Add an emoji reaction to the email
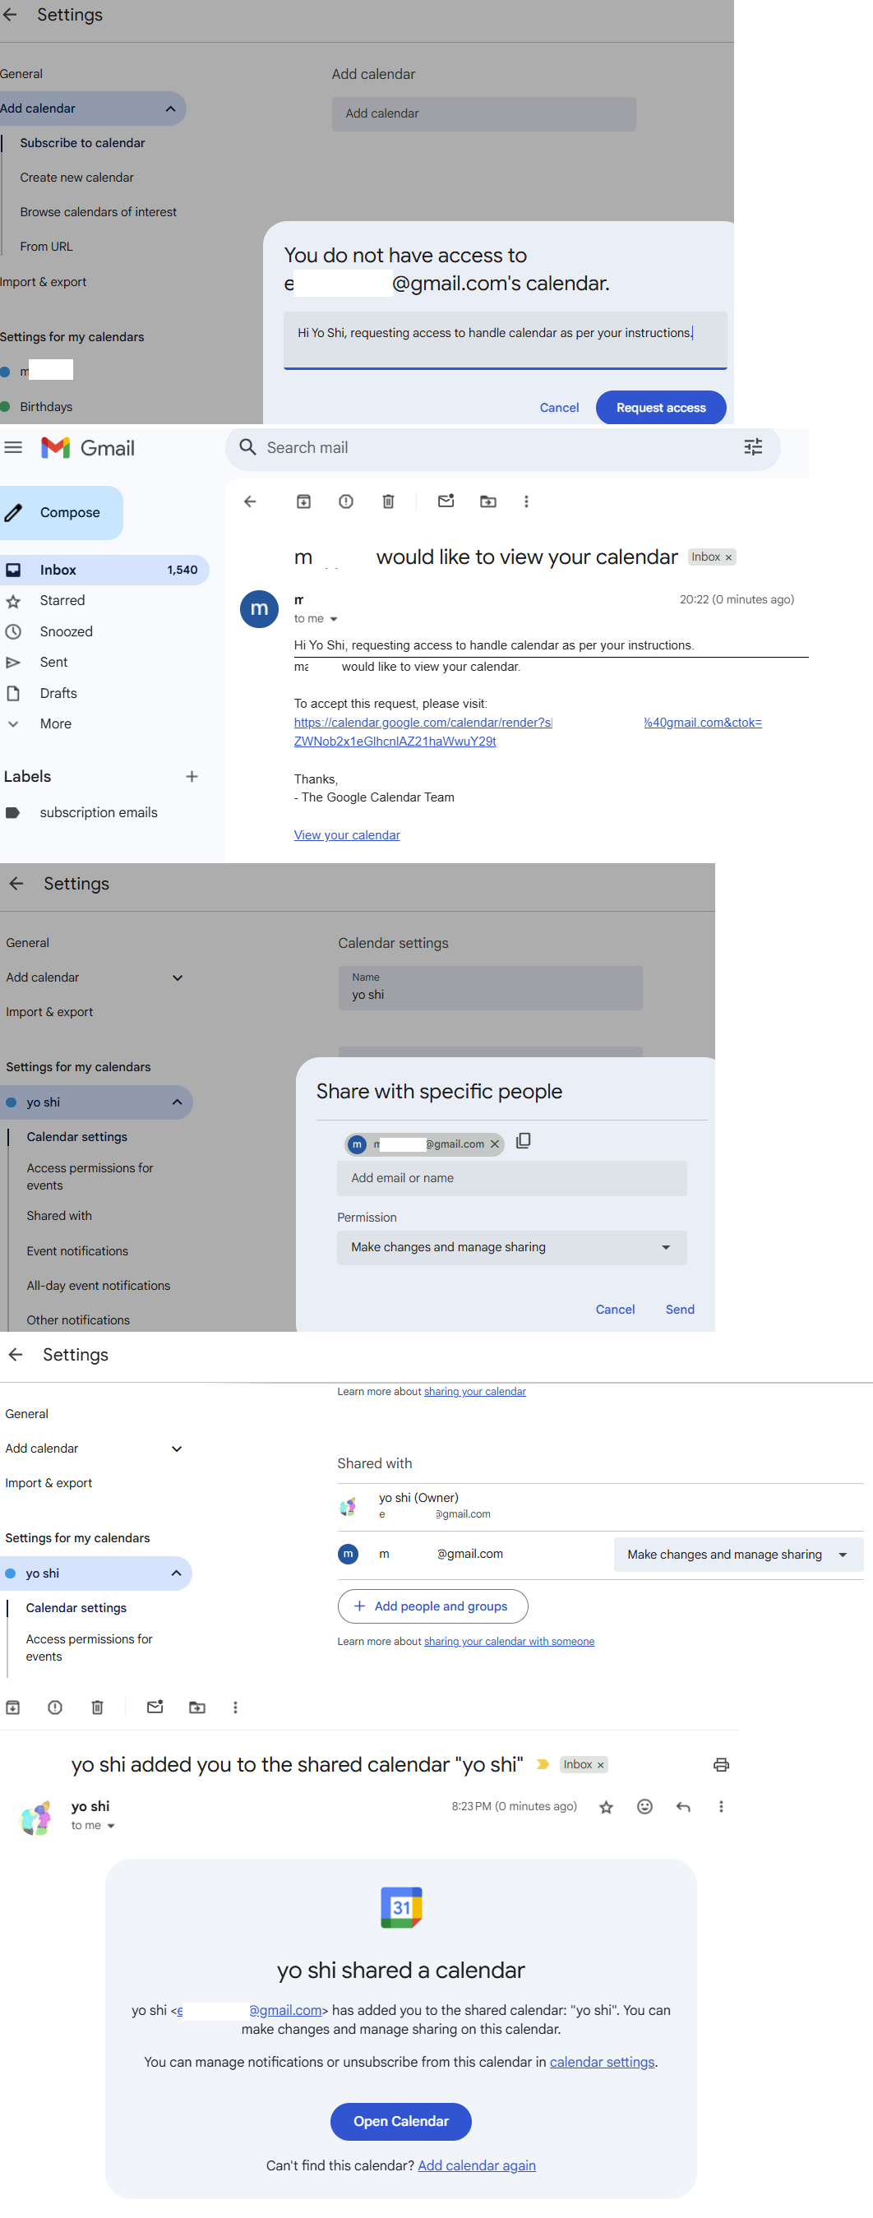Image resolution: width=873 pixels, height=2218 pixels. 644,1806
